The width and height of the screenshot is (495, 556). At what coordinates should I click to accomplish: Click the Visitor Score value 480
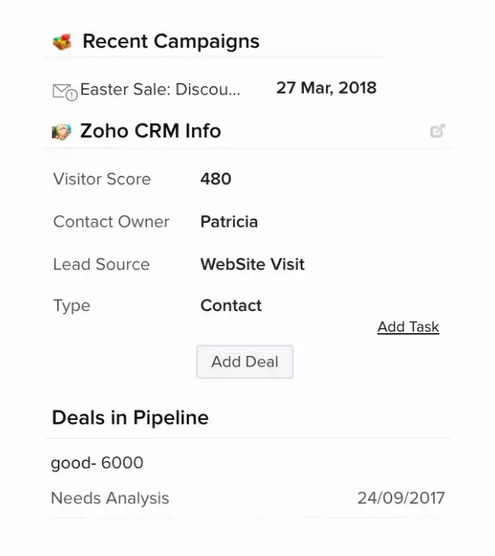pos(216,180)
